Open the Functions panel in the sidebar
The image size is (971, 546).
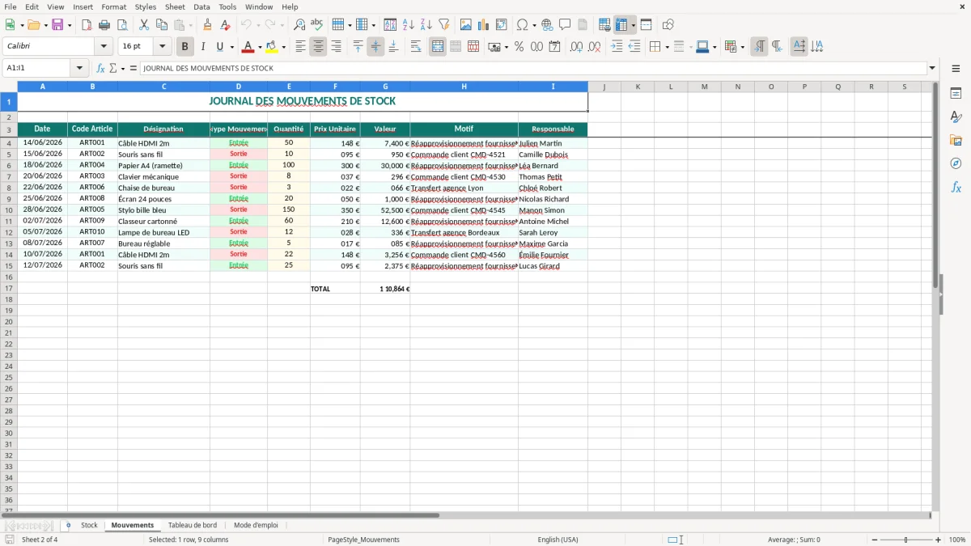(956, 187)
